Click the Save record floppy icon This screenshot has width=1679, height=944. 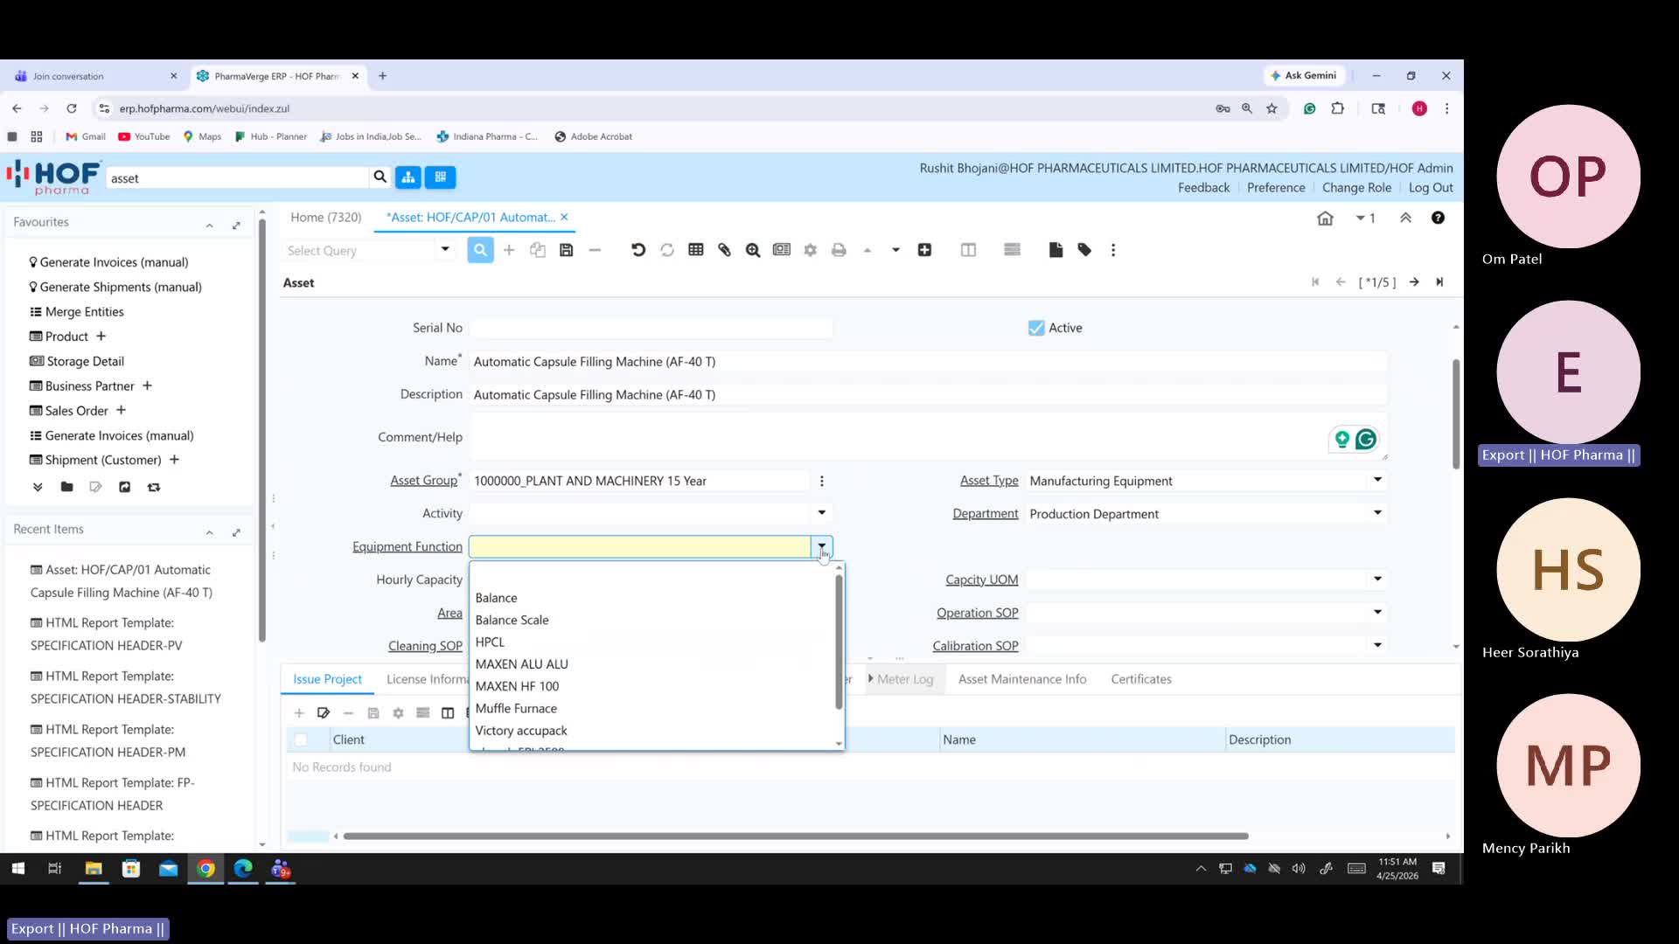click(x=567, y=250)
